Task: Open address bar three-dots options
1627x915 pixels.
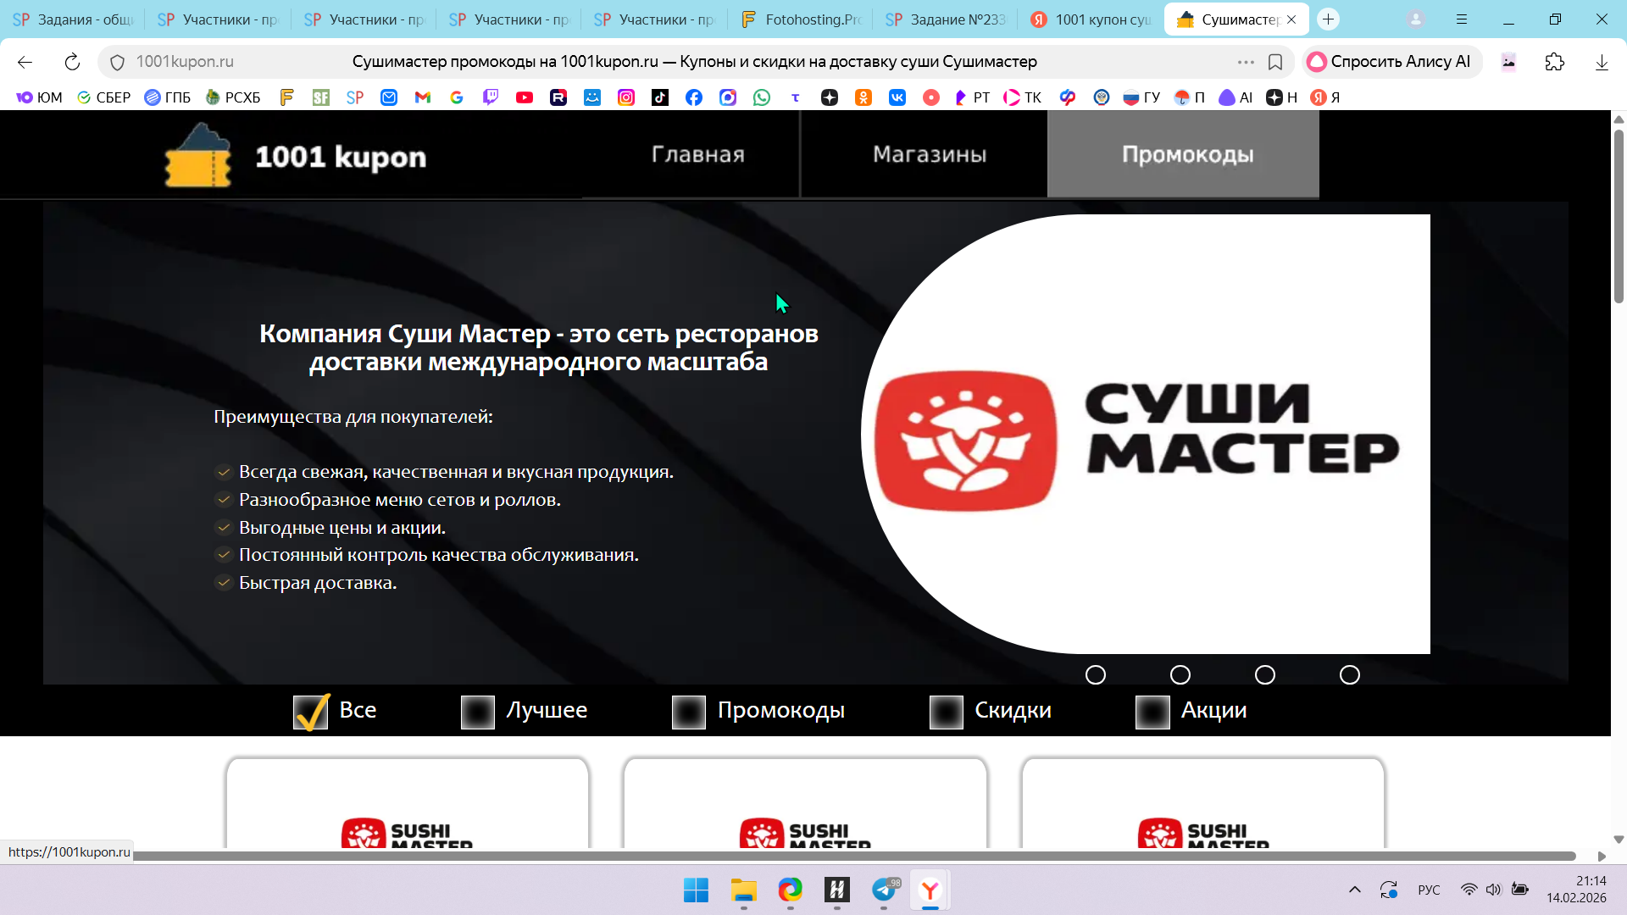Action: (x=1246, y=62)
